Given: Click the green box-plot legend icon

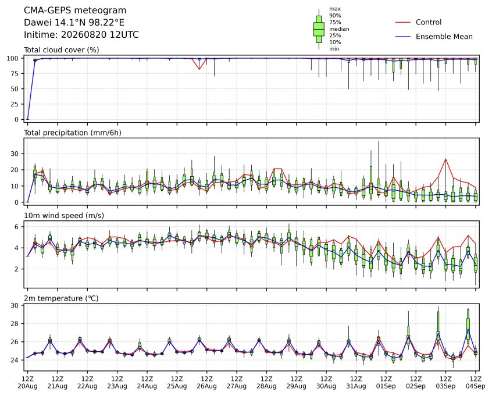Looking at the screenshot, I should click(319, 29).
